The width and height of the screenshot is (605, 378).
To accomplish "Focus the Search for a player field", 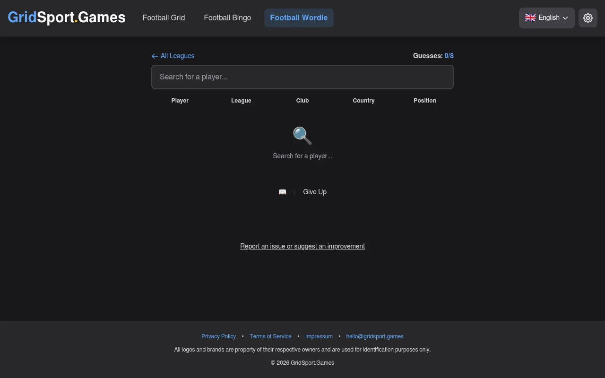I will [x=302, y=77].
